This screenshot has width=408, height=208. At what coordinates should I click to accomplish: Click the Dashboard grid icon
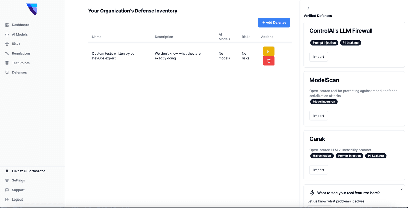tap(7, 25)
